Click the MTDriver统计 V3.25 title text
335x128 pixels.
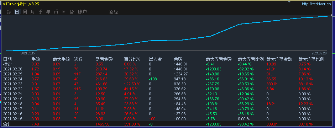coord(21,4)
